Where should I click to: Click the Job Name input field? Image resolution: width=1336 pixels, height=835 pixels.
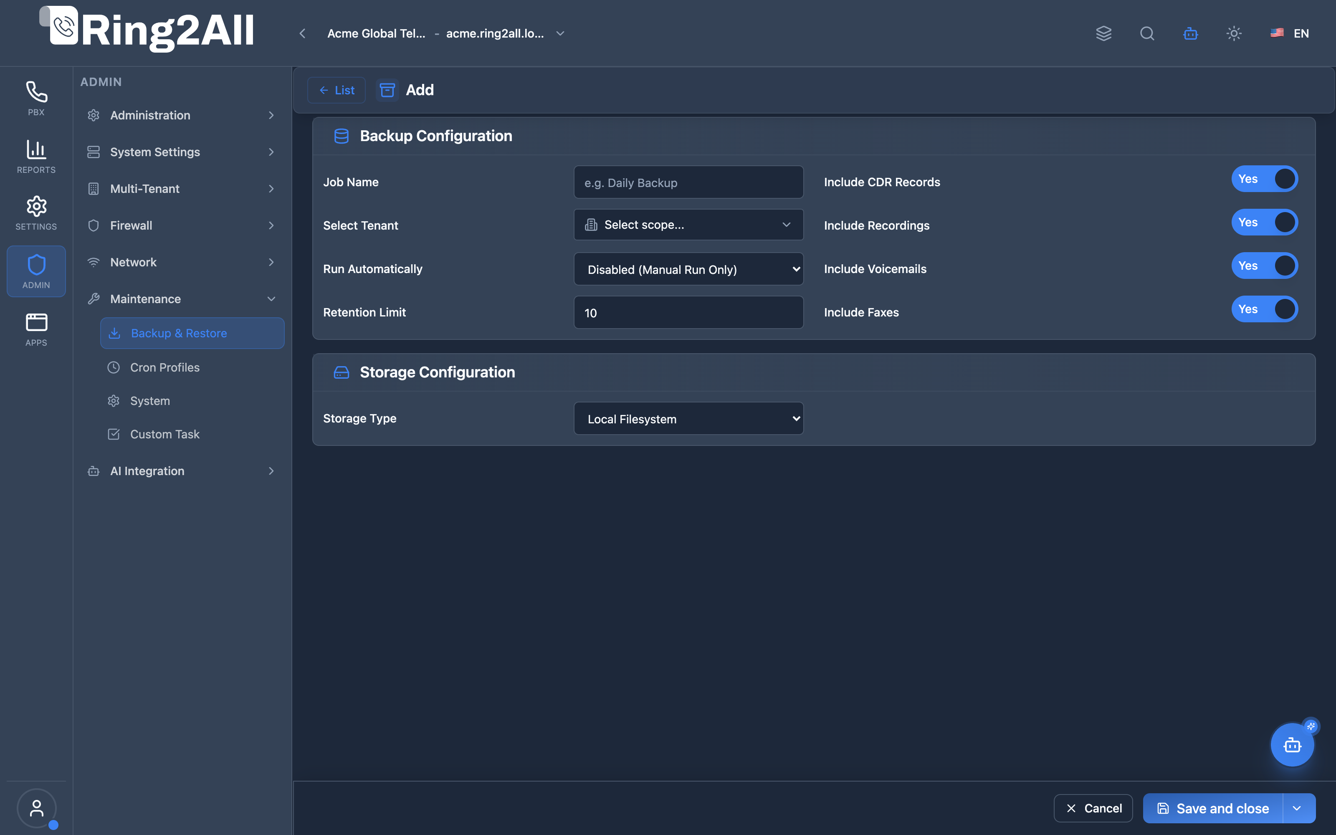688,182
